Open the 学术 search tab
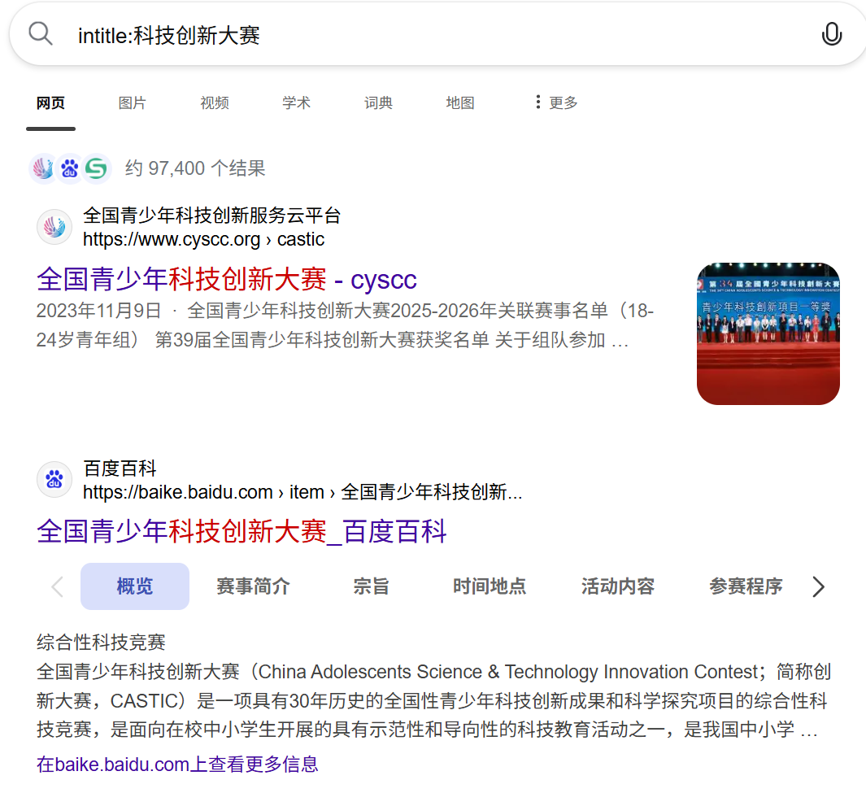This screenshot has width=866, height=793. (x=296, y=102)
